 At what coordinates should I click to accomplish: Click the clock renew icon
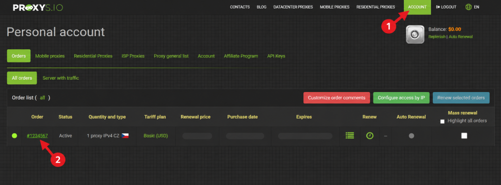370,136
